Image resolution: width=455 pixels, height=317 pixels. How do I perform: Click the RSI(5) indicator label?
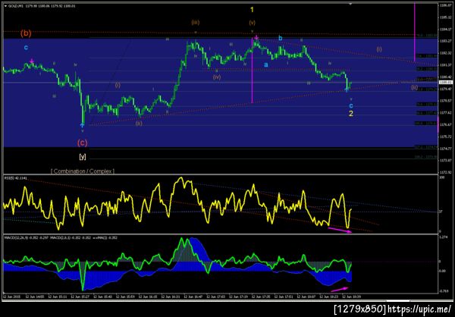(15, 177)
